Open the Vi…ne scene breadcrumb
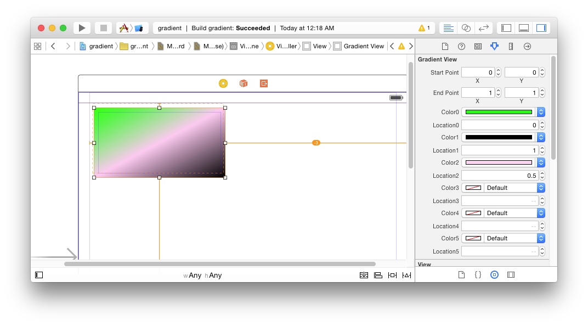Screen dimensions: 588x326 pos(244,46)
